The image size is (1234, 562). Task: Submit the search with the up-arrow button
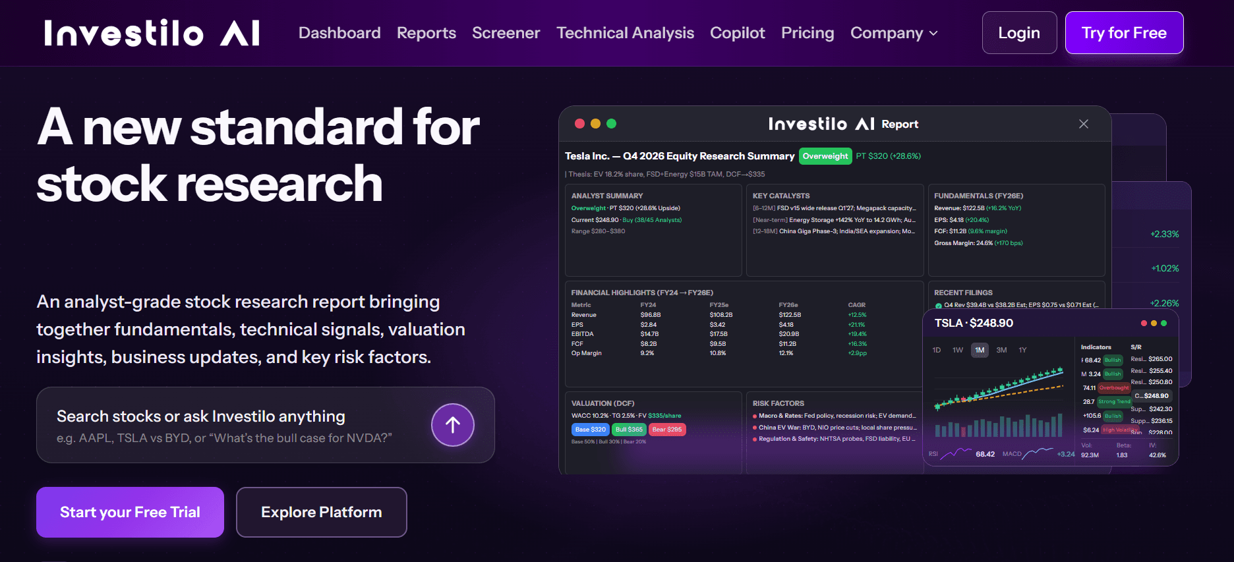coord(453,425)
